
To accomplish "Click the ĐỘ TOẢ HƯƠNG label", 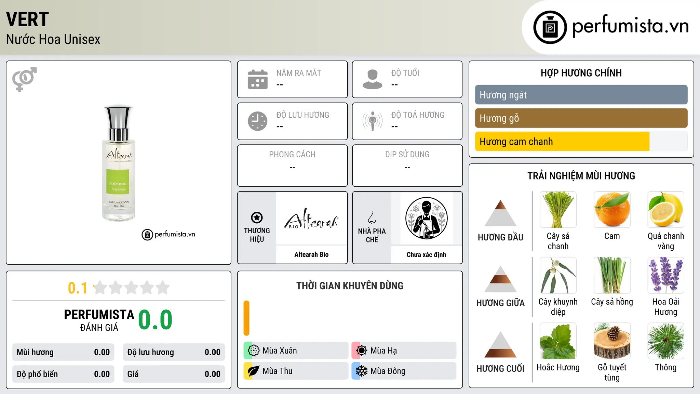I will (418, 115).
